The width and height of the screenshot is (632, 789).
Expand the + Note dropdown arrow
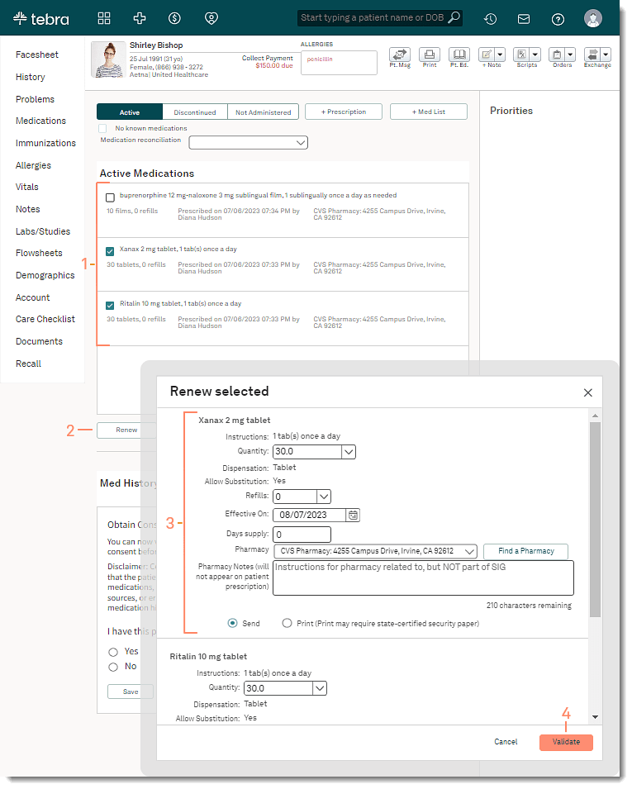500,55
